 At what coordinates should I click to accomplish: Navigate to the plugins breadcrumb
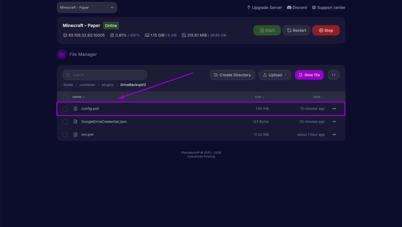108,85
